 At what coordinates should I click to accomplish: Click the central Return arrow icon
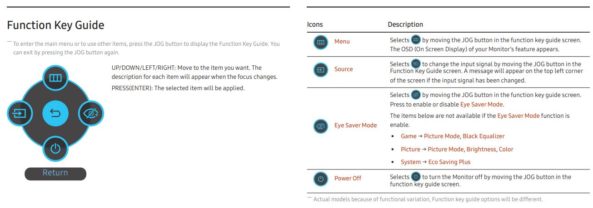55,113
